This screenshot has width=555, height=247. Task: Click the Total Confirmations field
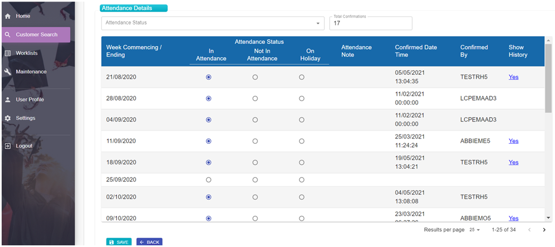[x=370, y=23]
